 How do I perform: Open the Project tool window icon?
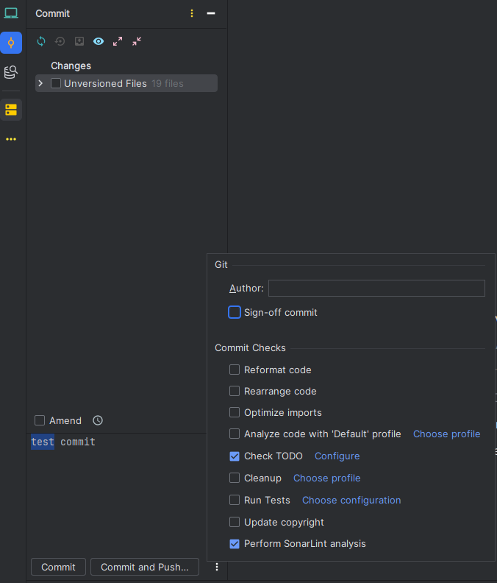(11, 13)
